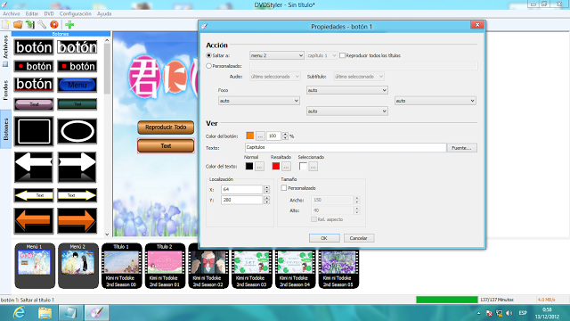Enable 'Reproducir todos los títulos' checkbox
Image resolution: width=570 pixels, height=321 pixels.
342,55
